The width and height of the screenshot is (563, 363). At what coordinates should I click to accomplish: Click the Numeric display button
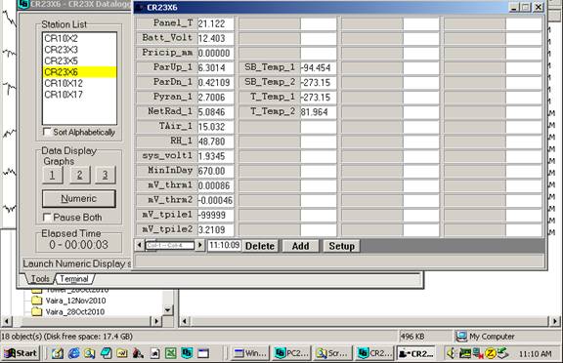point(79,198)
